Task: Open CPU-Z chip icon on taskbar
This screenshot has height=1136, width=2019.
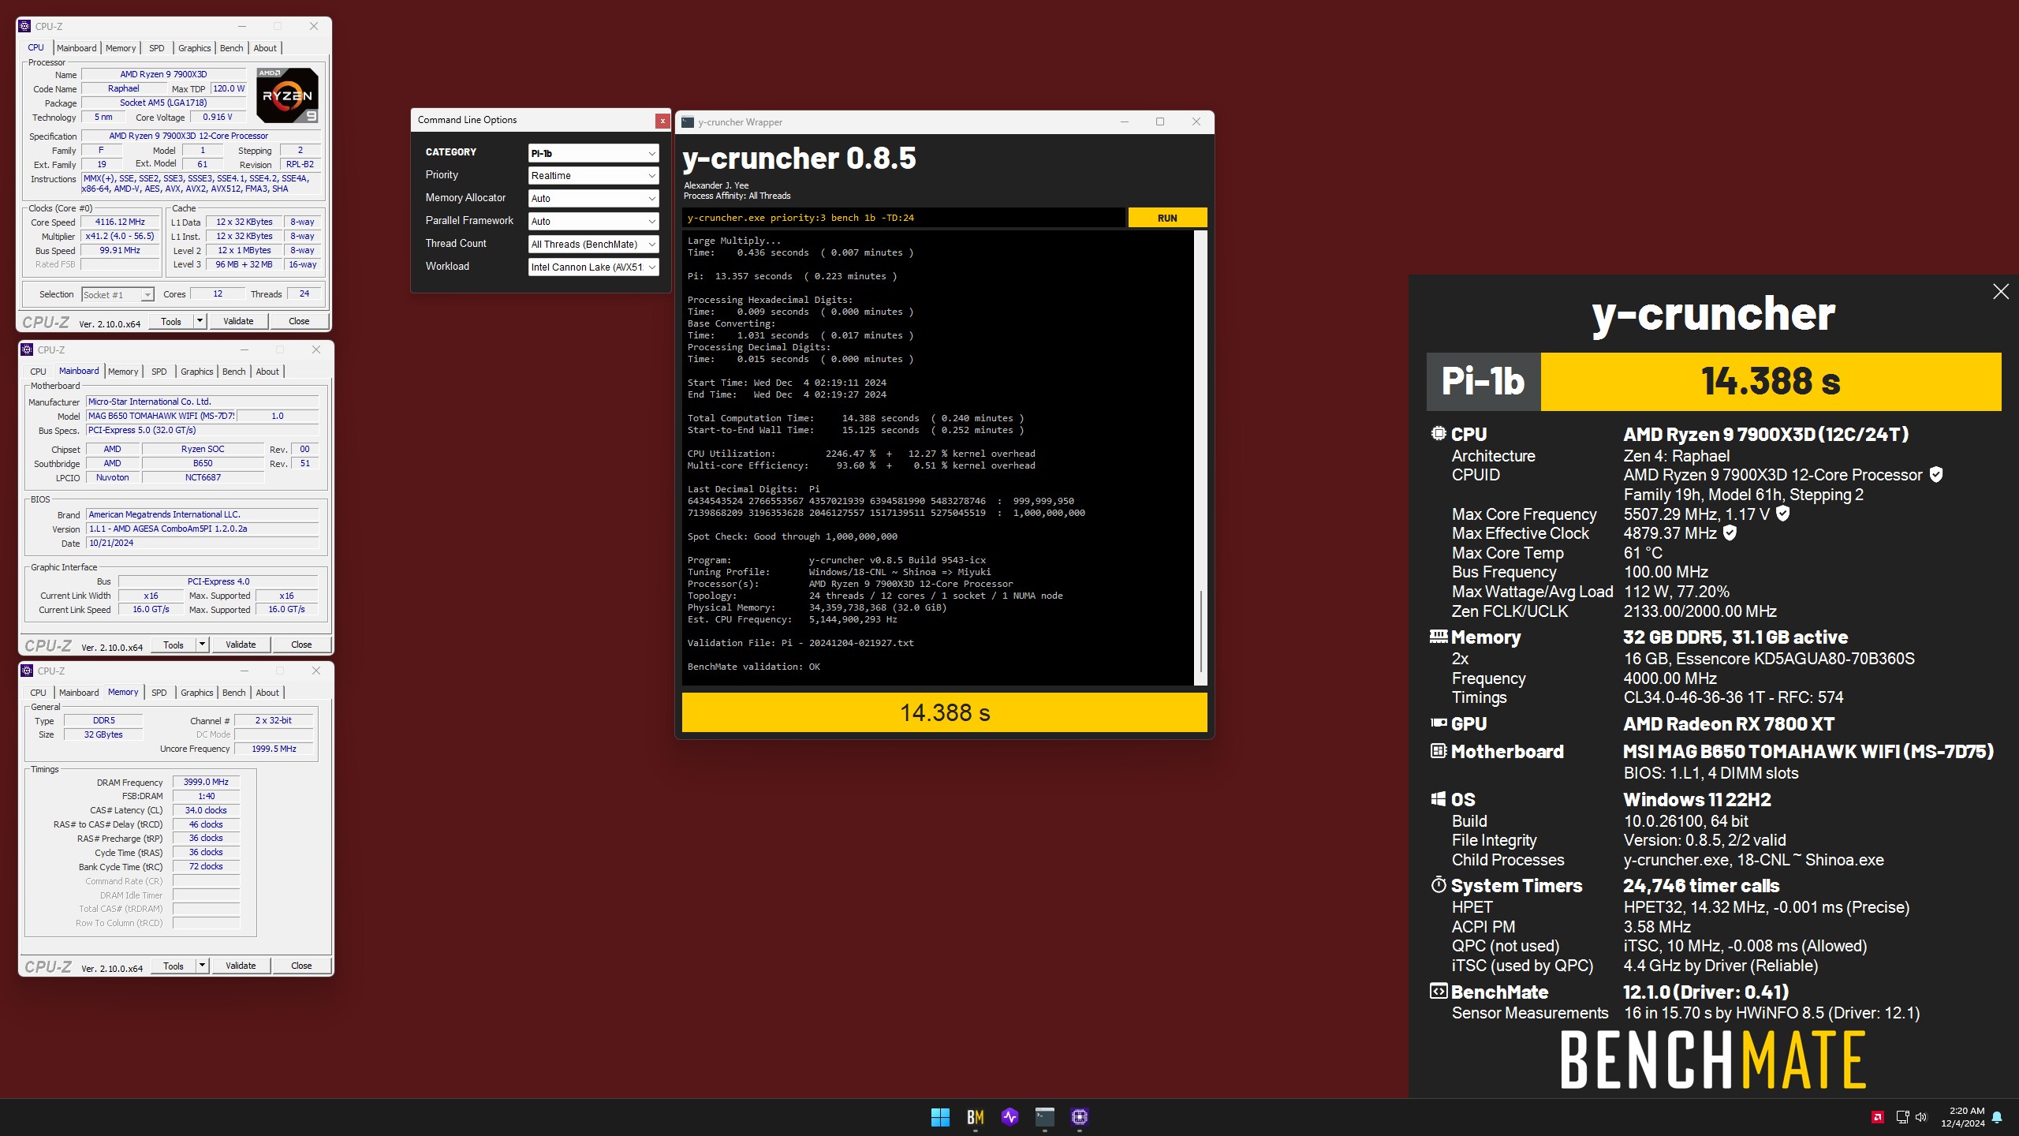Action: click(x=1080, y=1116)
